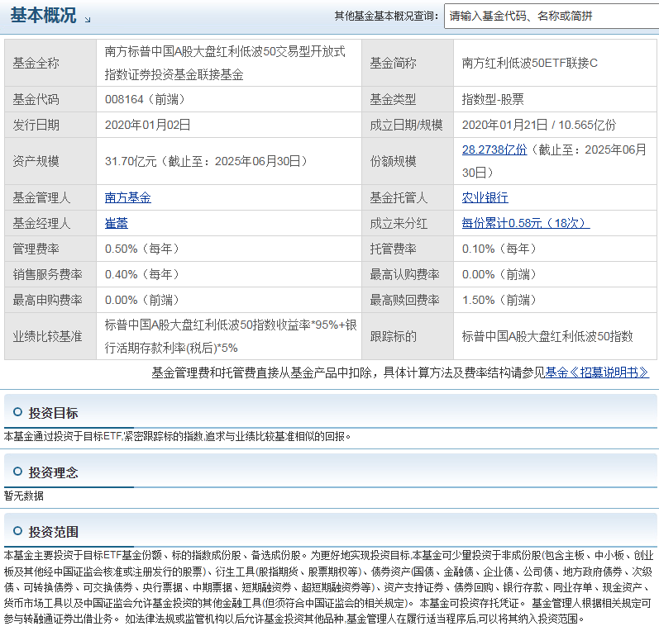Select the 投资范围 description paragraph
This screenshot has height=631, width=659.
(x=329, y=587)
